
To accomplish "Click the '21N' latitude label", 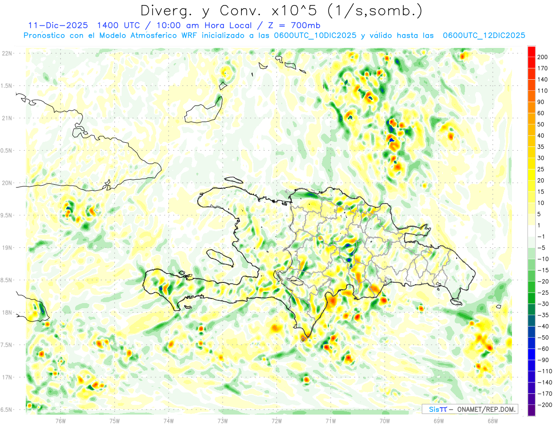I will click(6, 118).
